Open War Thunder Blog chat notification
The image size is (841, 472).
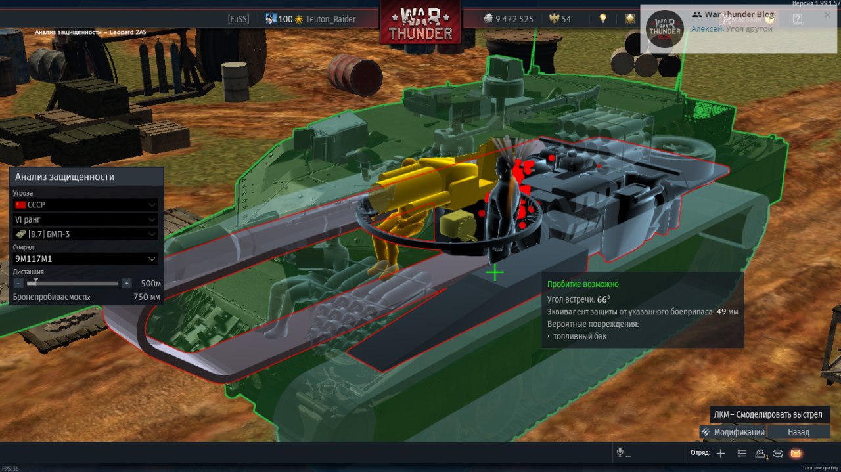(x=740, y=29)
